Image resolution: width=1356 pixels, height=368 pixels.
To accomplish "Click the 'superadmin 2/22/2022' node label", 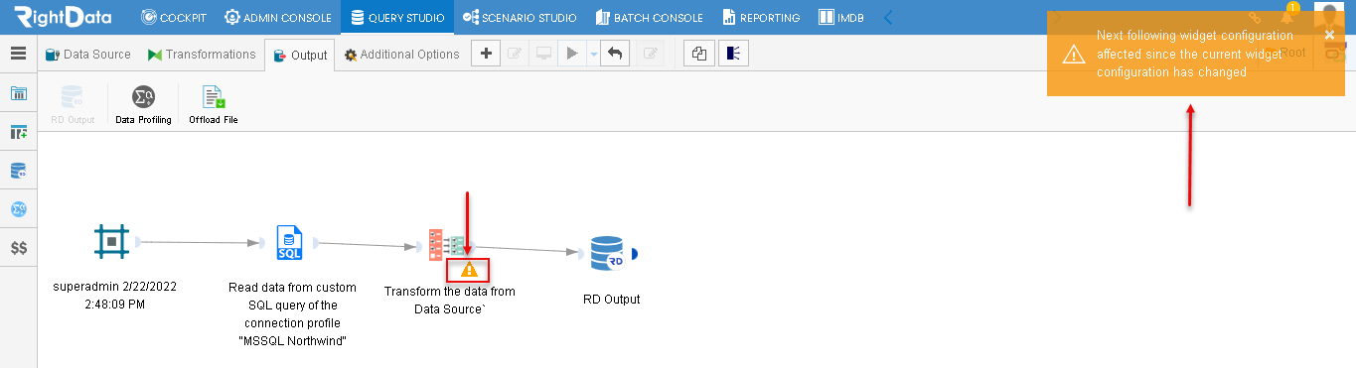I will click(114, 296).
